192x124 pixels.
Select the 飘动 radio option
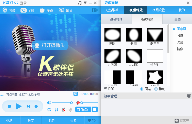(156, 89)
